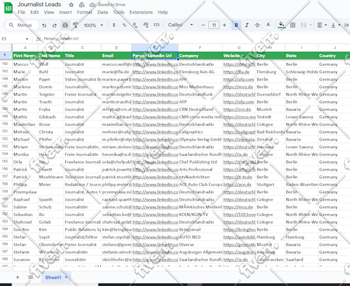The image size is (350, 286).
Task: Open vertical align dropdown
Action: coord(336,25)
